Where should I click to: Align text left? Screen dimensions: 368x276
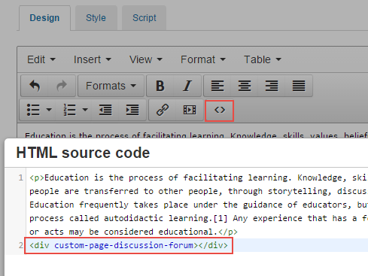[x=217, y=86]
